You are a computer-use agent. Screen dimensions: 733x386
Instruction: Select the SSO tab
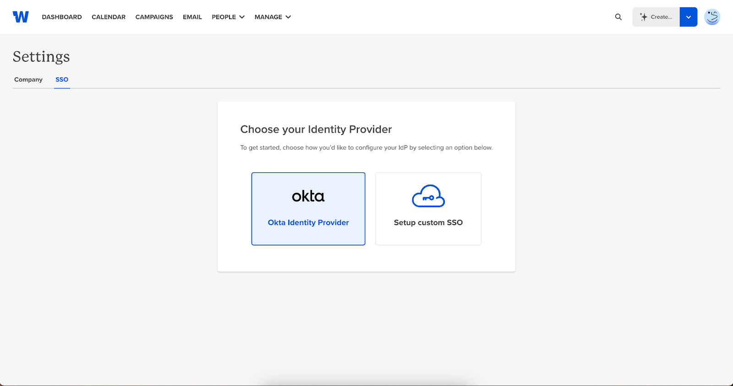point(62,80)
